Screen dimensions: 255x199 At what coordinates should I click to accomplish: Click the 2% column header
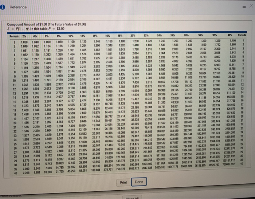(24, 36)
